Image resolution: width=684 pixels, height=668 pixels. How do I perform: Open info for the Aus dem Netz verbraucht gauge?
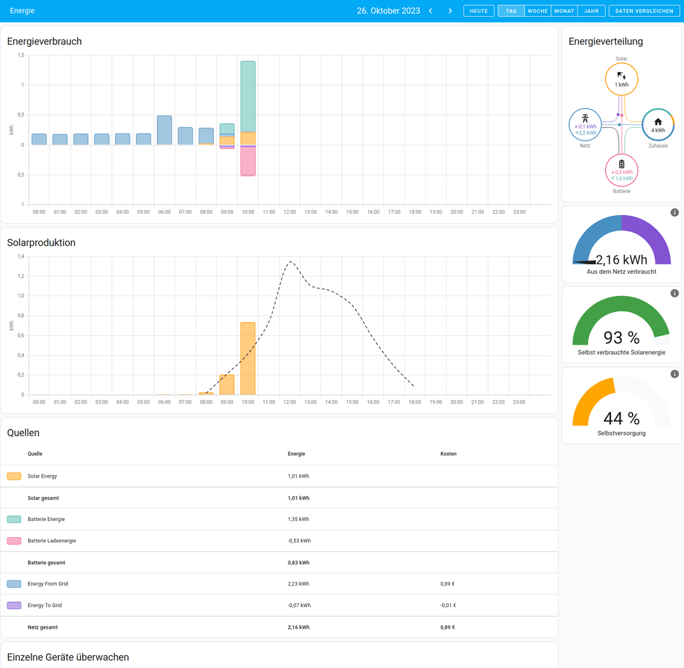pyautogui.click(x=674, y=212)
